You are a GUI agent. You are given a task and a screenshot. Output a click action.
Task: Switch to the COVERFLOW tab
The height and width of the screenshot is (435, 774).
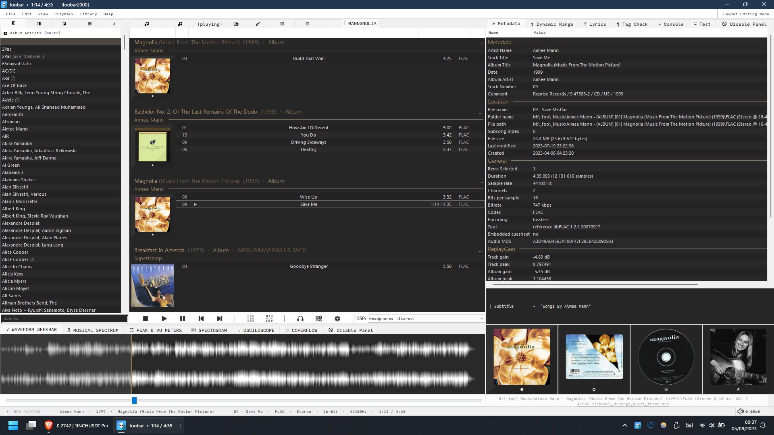coord(301,330)
